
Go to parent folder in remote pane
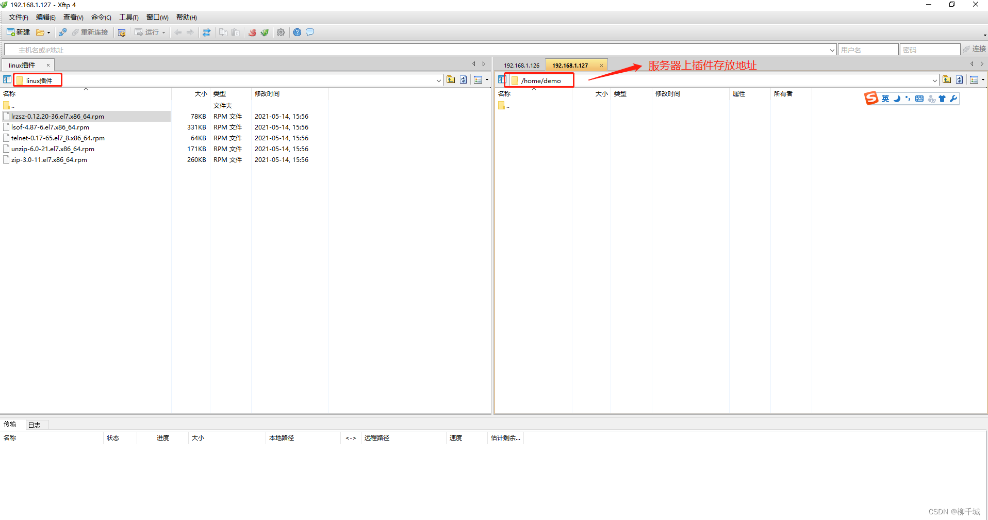point(947,80)
